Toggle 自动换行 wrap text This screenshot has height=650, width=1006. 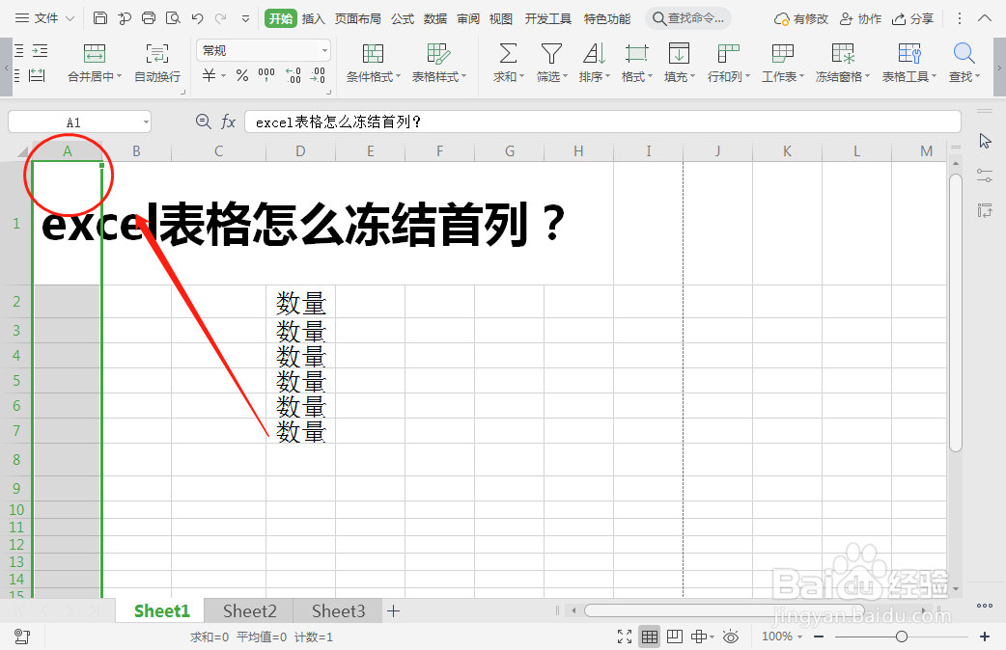coord(157,63)
